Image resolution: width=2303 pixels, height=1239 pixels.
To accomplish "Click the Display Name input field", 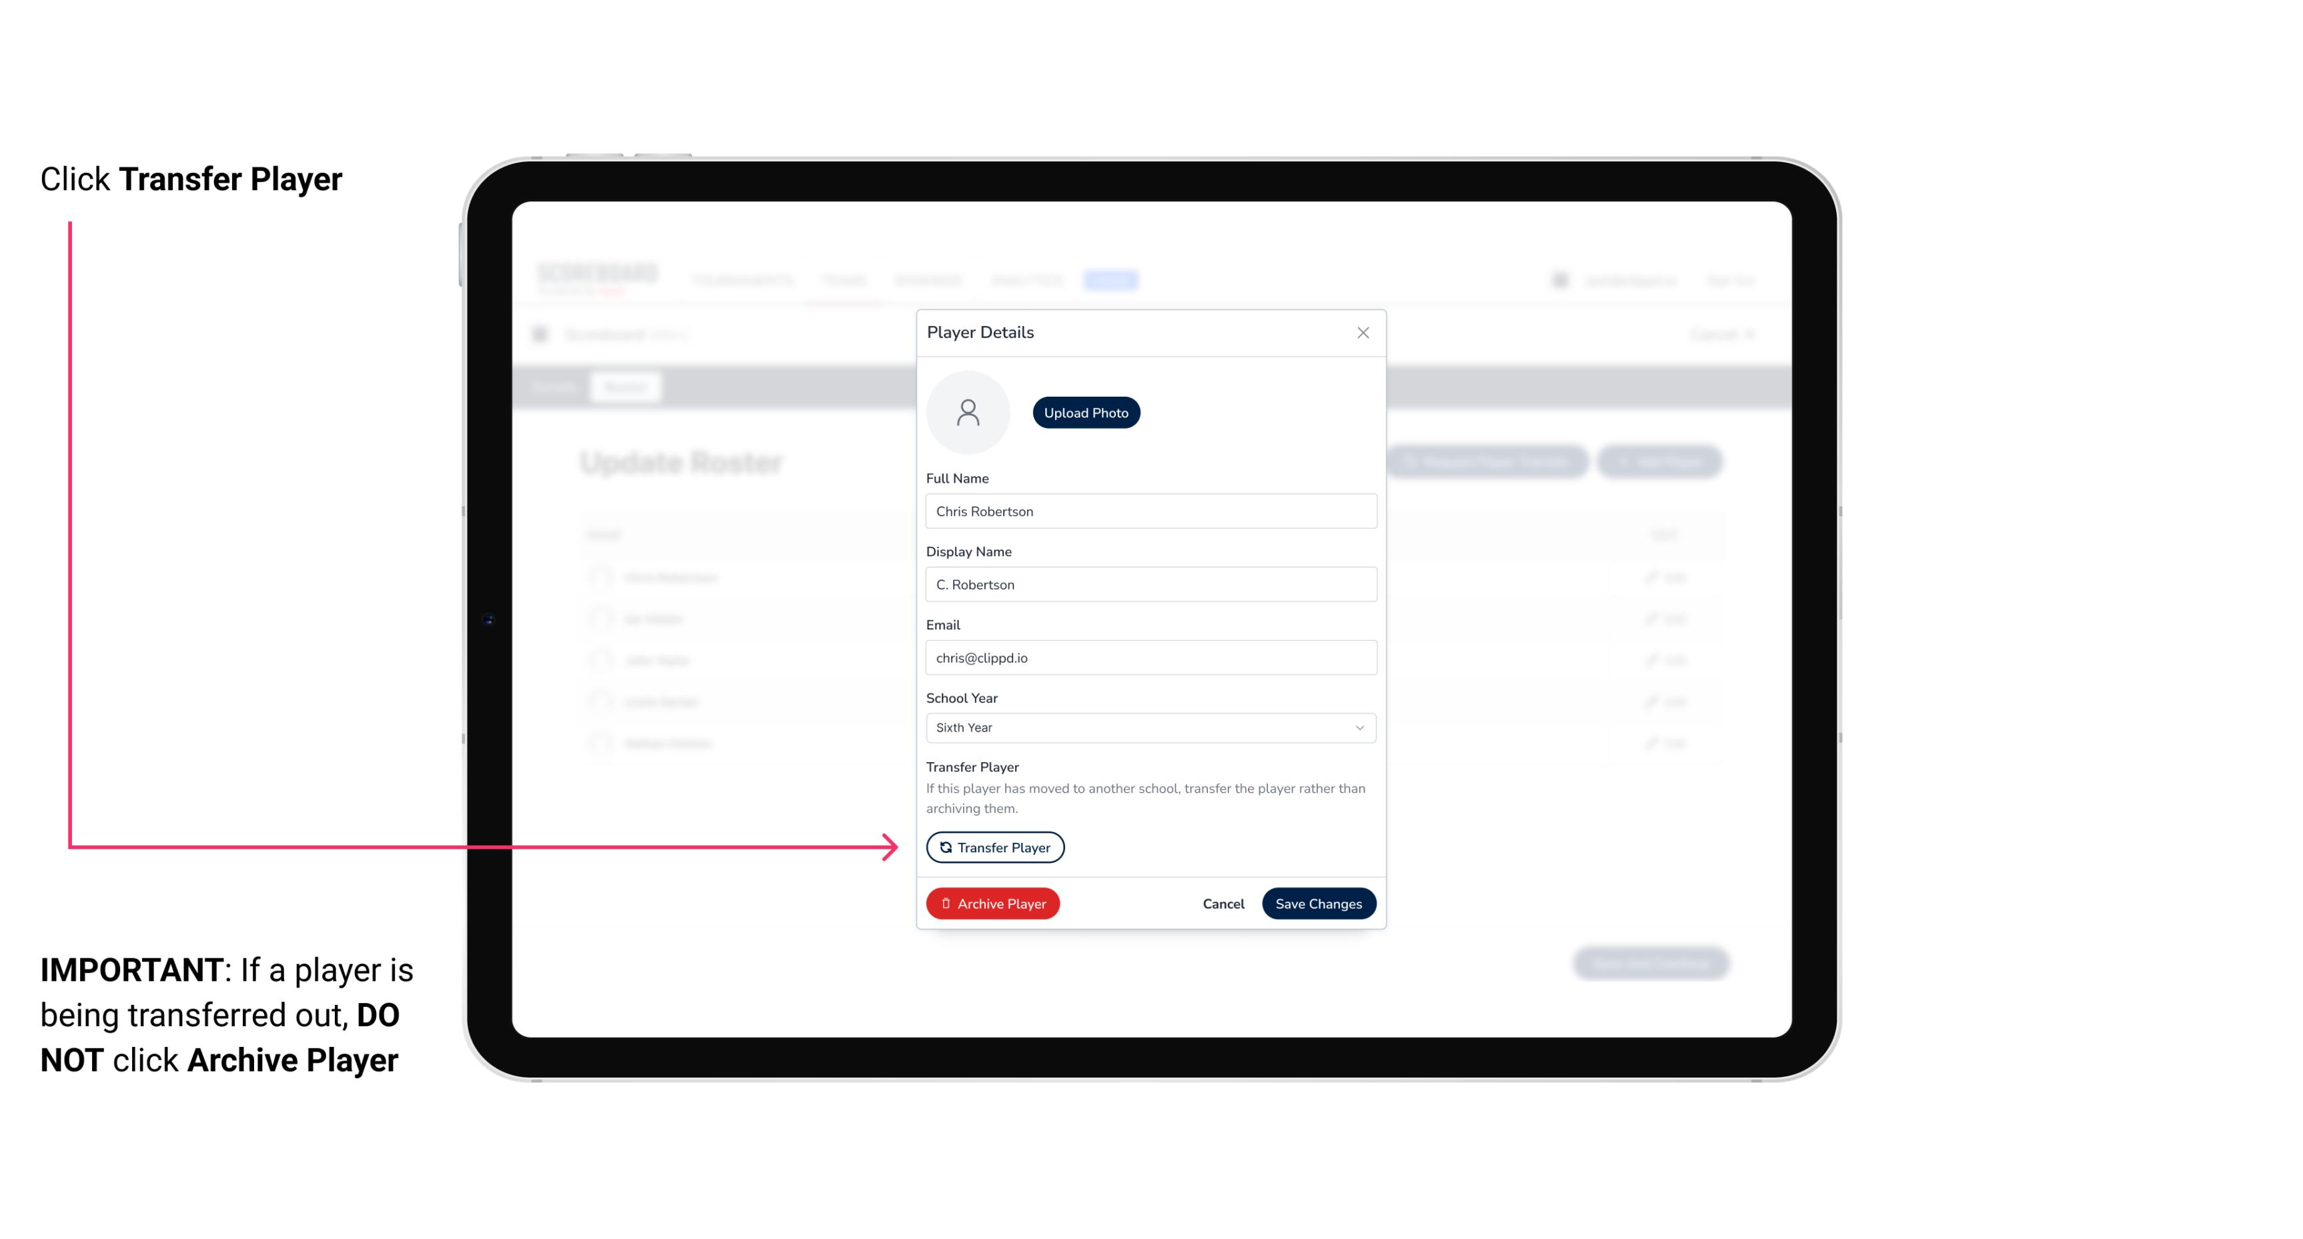I will [x=1149, y=584].
